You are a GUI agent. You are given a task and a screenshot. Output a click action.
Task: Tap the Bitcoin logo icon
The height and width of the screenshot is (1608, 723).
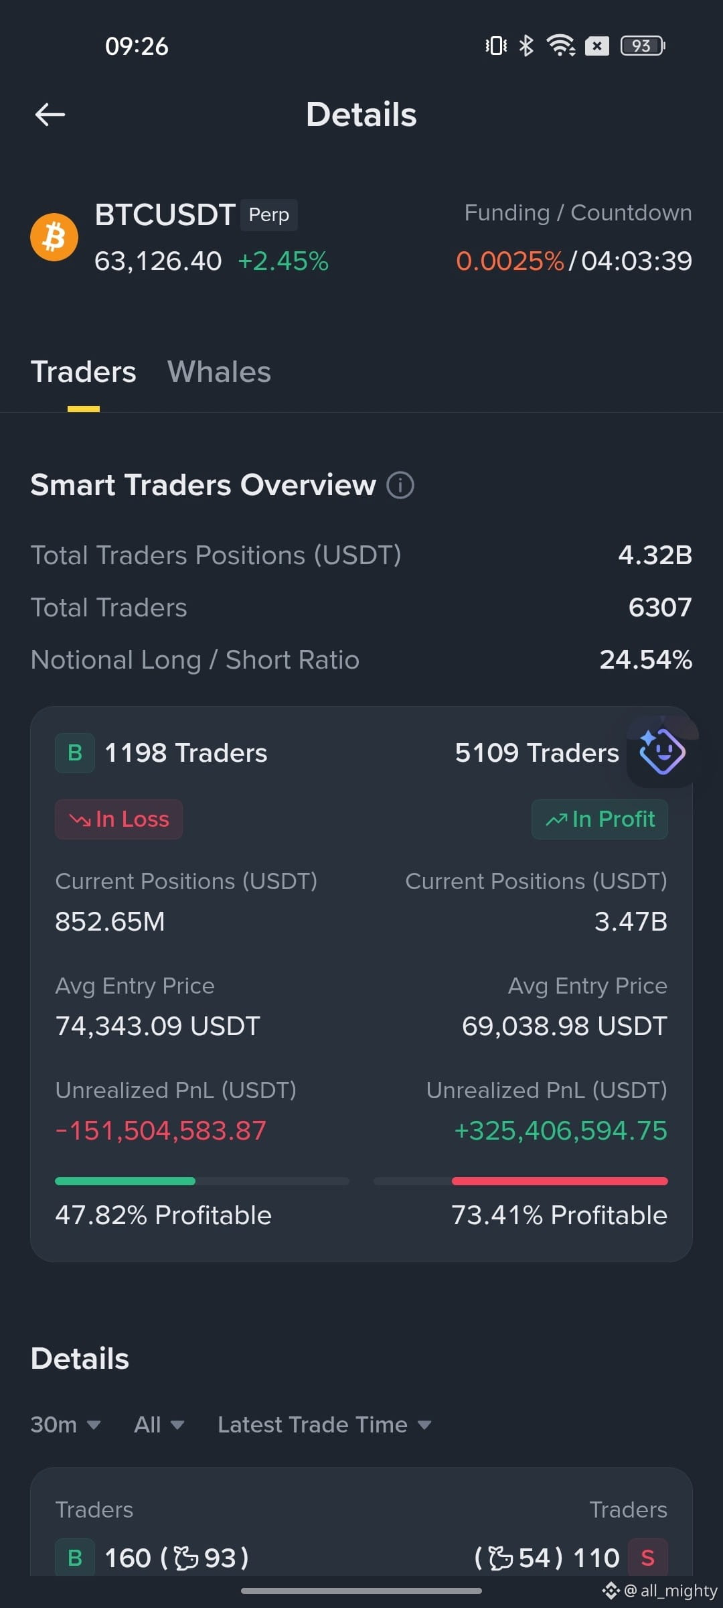[54, 237]
